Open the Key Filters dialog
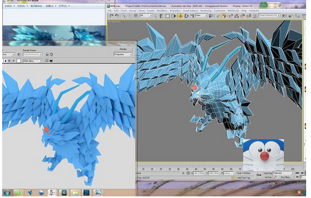 285,177
